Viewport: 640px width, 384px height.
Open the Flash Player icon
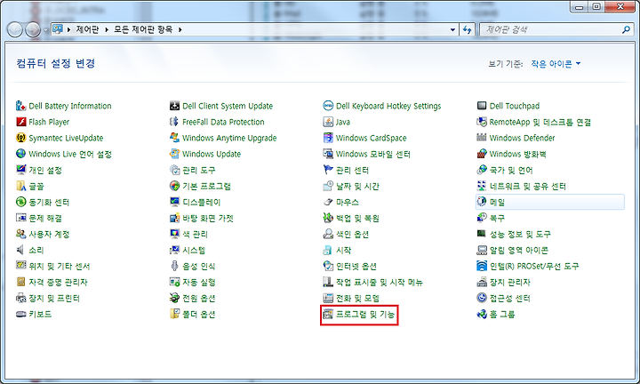(20, 122)
